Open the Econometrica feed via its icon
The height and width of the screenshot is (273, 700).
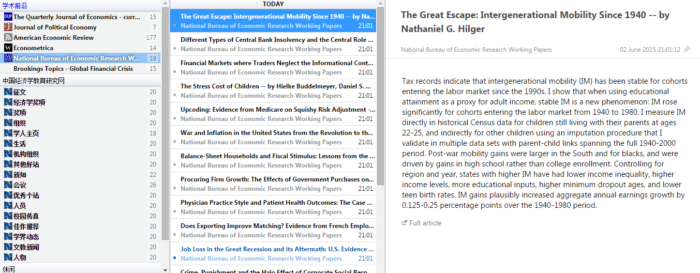[x=8, y=48]
